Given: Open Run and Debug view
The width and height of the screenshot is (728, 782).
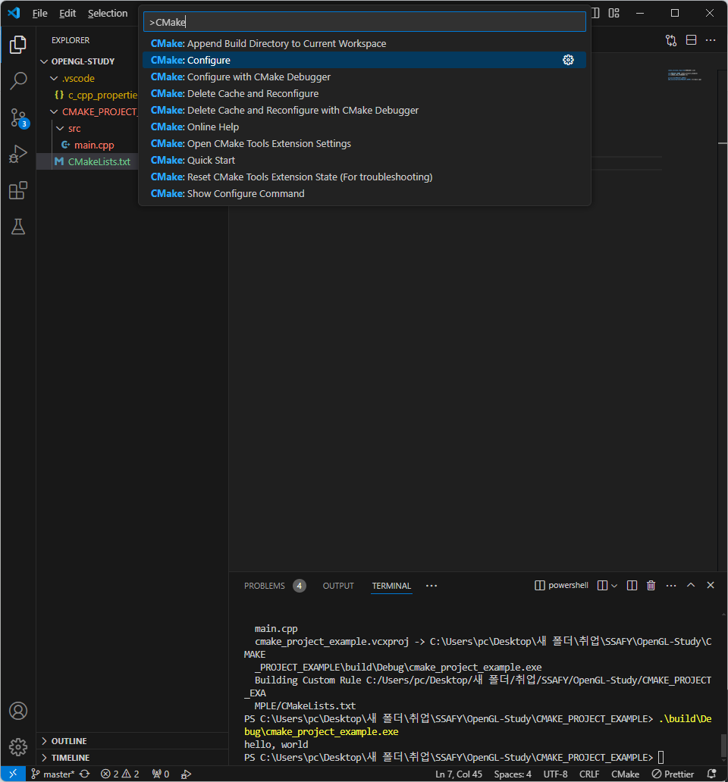Looking at the screenshot, I should [x=18, y=154].
